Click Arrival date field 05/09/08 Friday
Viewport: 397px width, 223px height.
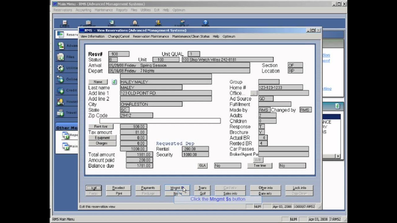pyautogui.click(x=179, y=65)
